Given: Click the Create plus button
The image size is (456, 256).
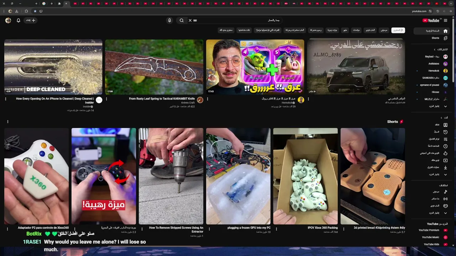Looking at the screenshot, I should [x=31, y=20].
